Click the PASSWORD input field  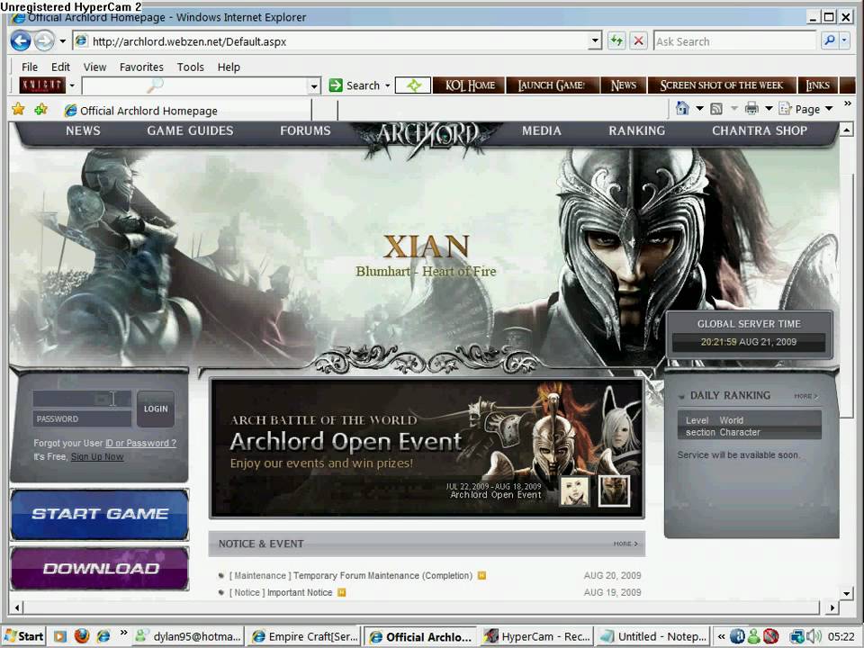click(x=82, y=418)
